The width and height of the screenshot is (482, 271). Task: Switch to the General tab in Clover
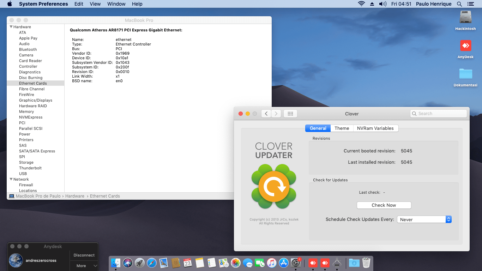318,128
